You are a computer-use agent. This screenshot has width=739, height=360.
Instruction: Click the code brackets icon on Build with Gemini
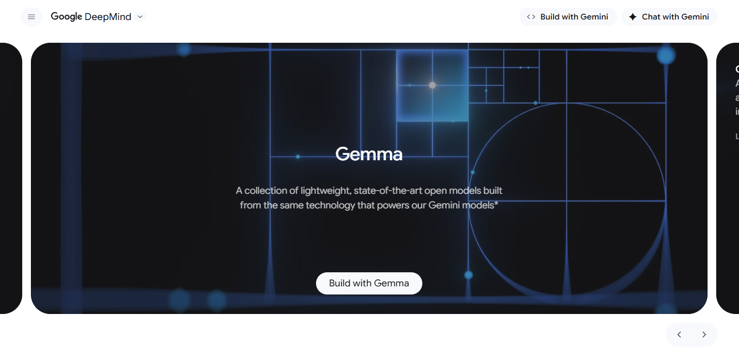[530, 16]
